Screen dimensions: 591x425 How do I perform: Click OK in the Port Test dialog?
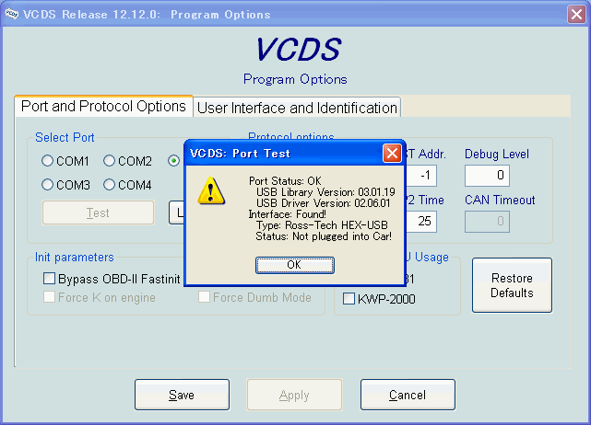click(294, 265)
